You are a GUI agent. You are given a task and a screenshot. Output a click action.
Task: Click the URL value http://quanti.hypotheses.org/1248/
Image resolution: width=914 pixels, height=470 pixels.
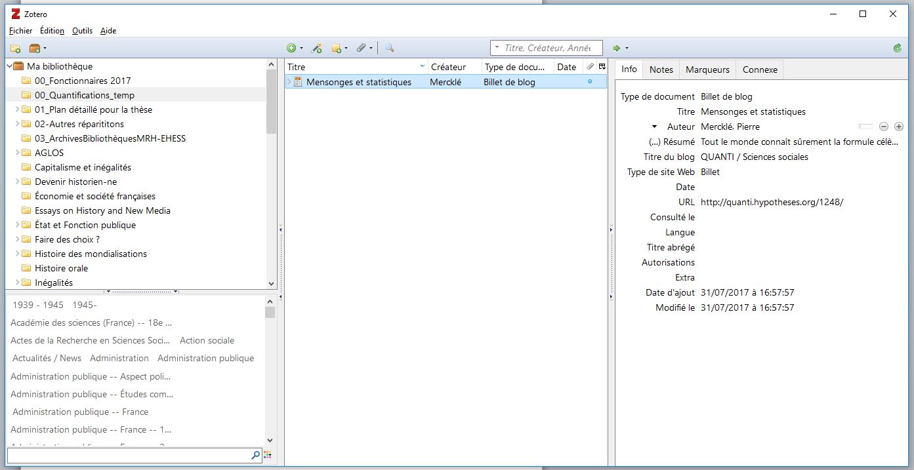[772, 202]
